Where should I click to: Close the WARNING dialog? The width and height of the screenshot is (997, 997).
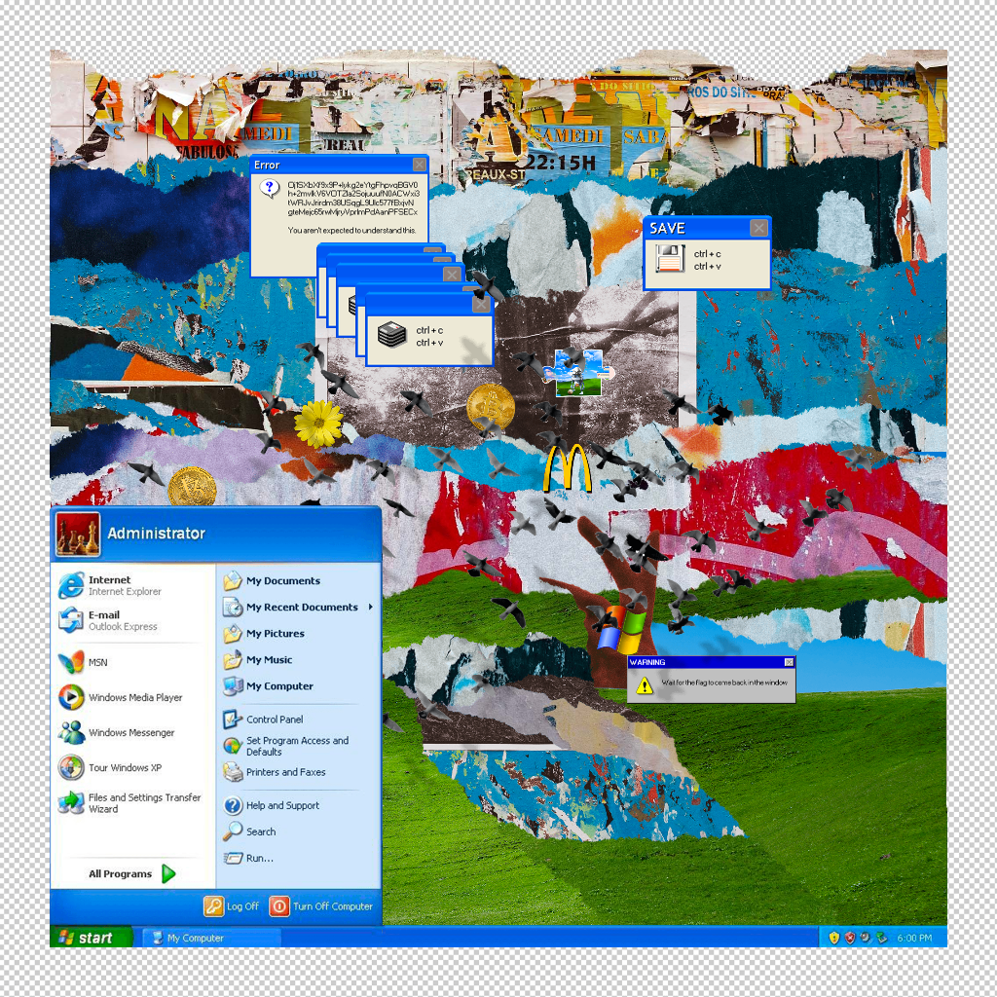pyautogui.click(x=789, y=662)
